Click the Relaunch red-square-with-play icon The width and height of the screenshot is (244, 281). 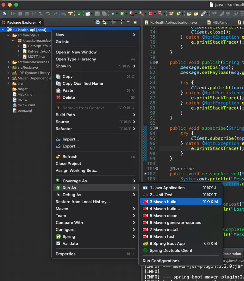tap(160, 13)
